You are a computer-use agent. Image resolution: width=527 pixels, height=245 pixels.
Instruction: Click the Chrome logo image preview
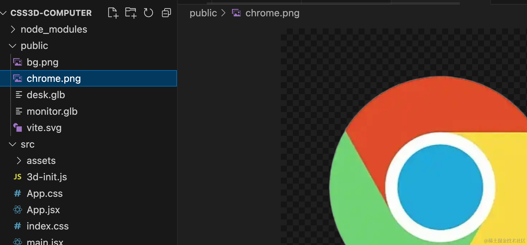428,161
